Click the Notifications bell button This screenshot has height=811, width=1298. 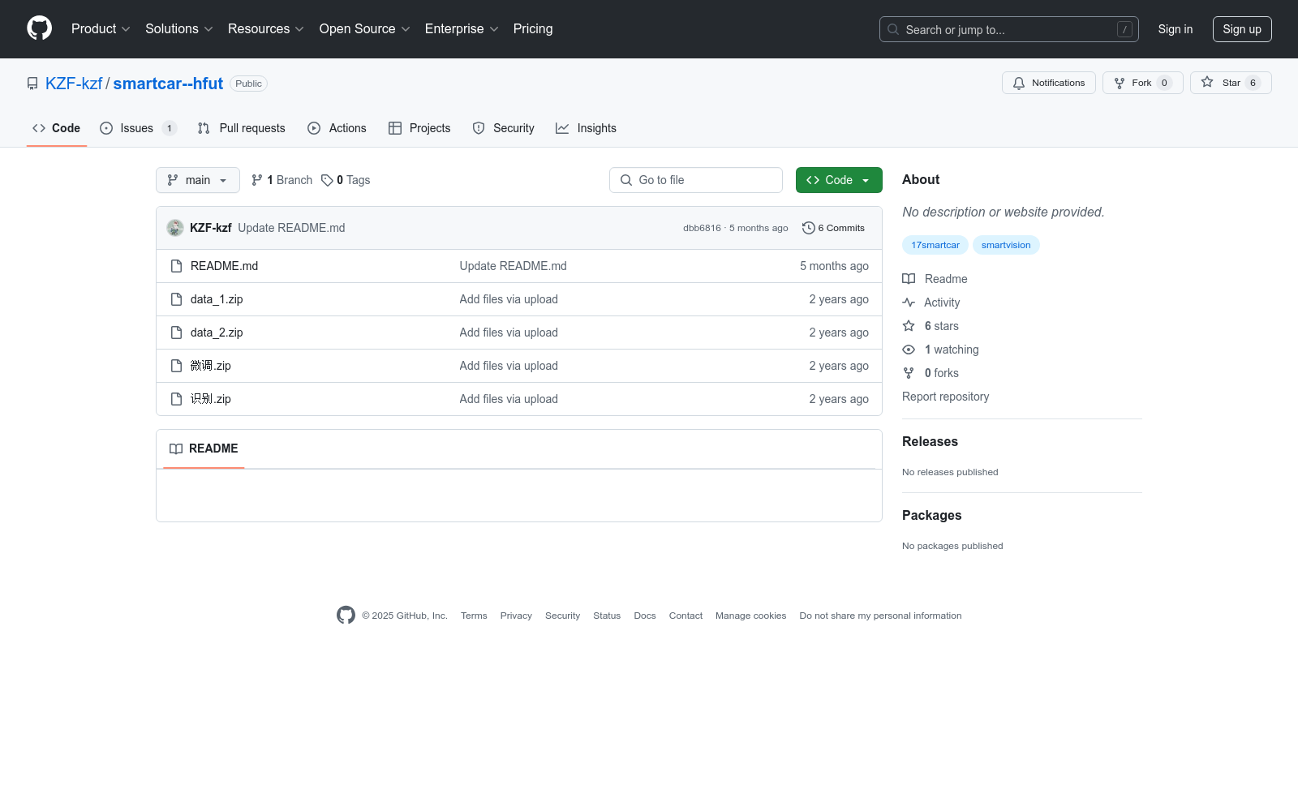pyautogui.click(x=1048, y=83)
